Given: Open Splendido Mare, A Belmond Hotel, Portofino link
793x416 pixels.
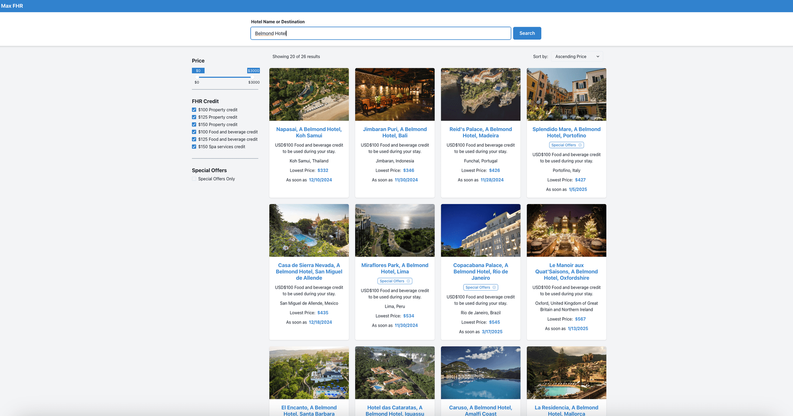Looking at the screenshot, I should (567, 133).
